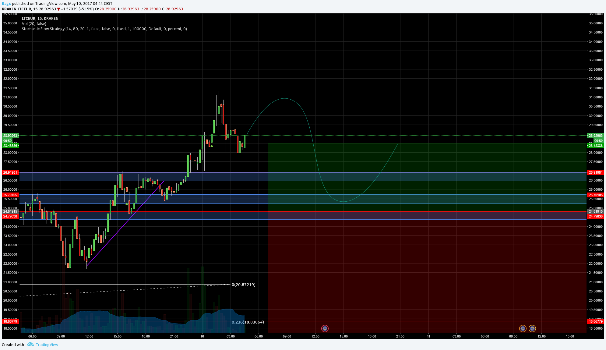This screenshot has width=606, height=350.
Task: Open the event marker icon below 13:00
Action: pos(325,328)
